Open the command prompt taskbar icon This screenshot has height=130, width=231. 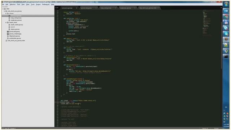point(226,57)
